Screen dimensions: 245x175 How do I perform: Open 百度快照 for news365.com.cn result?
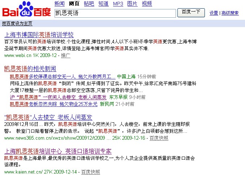pyautogui.click(x=159, y=138)
